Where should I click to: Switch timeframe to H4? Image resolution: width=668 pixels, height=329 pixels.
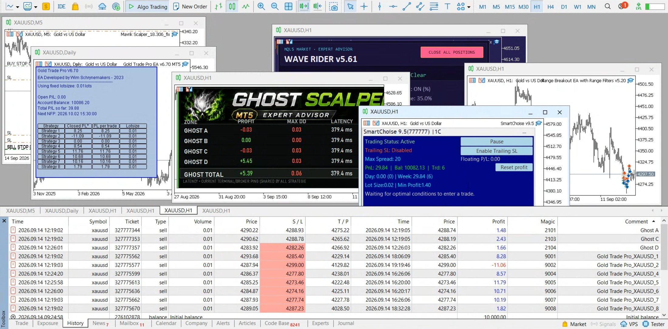tap(550, 7)
